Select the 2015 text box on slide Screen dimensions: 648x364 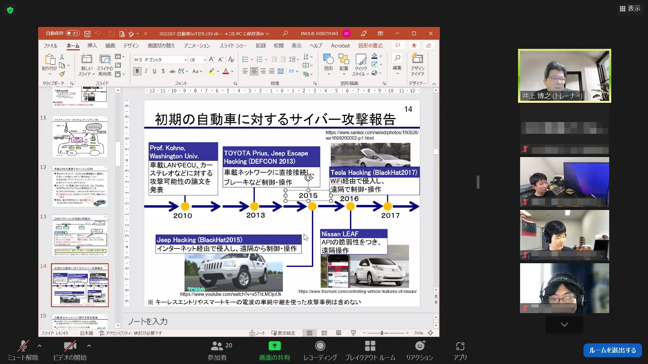pyautogui.click(x=308, y=195)
